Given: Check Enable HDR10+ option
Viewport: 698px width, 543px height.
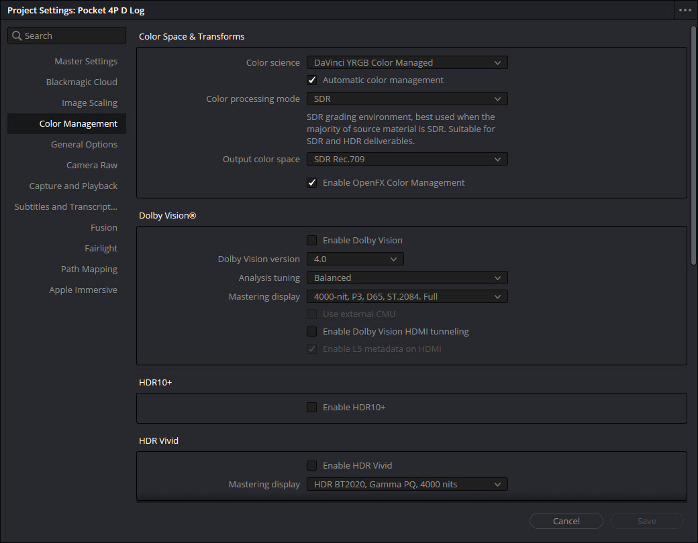Looking at the screenshot, I should tap(311, 408).
